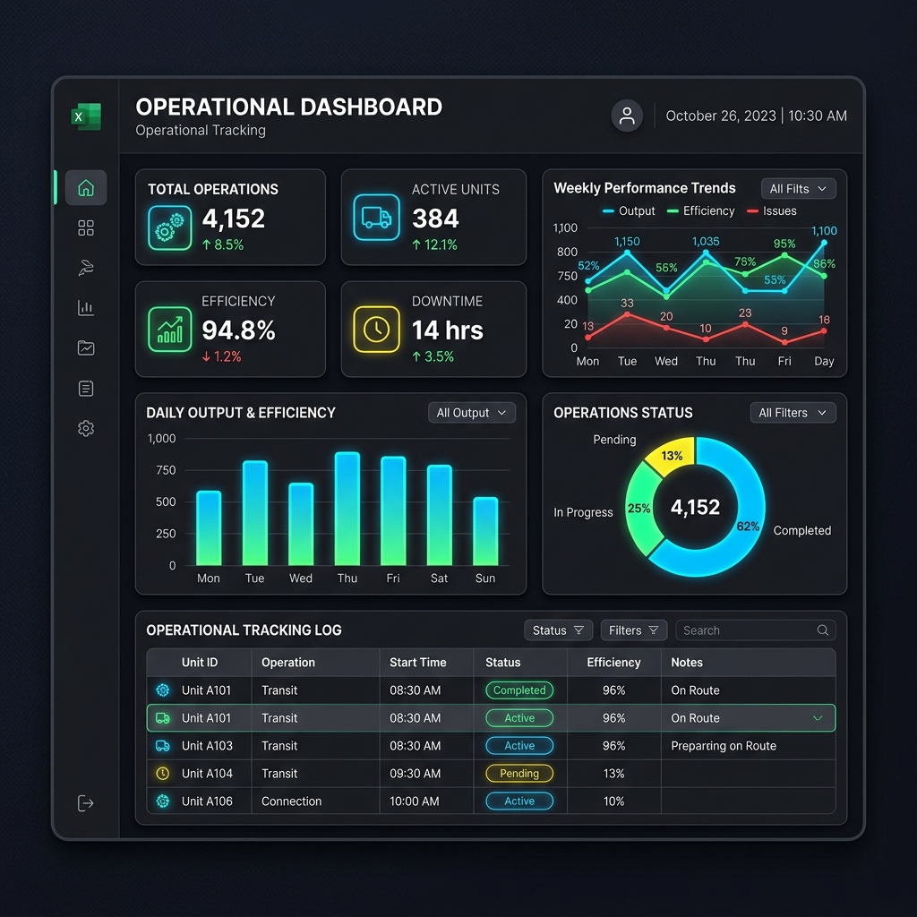Click the truck icon in Active Units card
Viewport: 917px width, 917px height.
pos(377,217)
